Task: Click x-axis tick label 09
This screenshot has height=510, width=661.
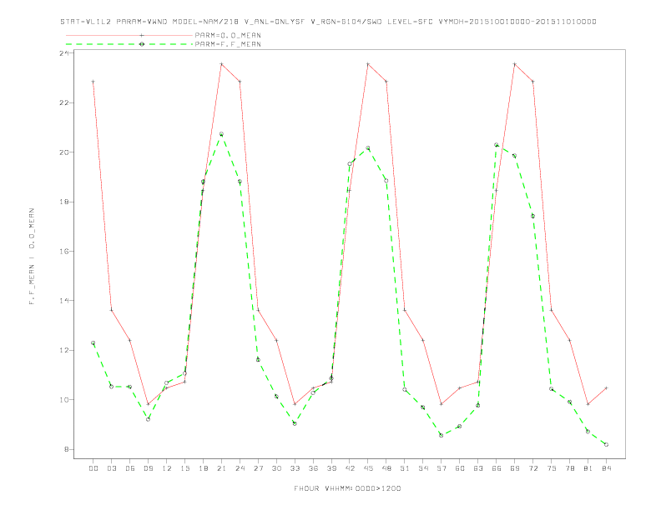Action: [x=148, y=468]
